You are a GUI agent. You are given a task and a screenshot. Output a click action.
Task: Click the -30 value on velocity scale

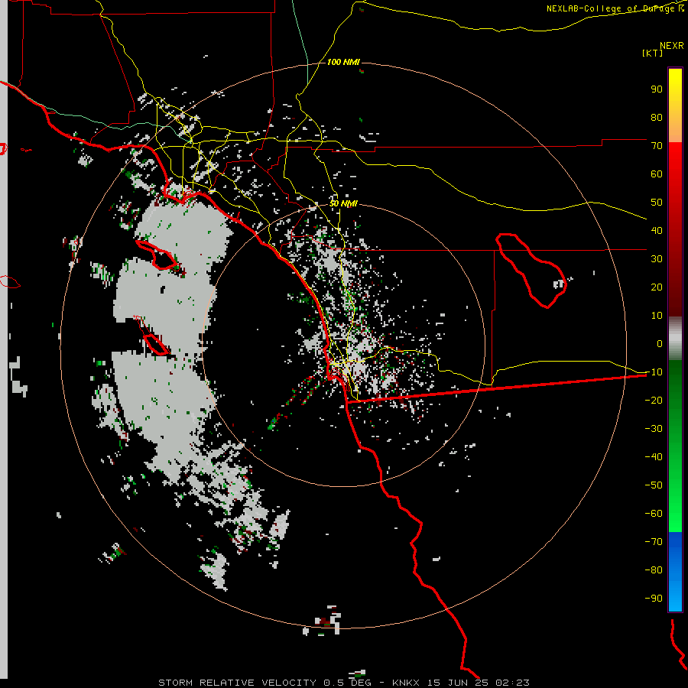pyautogui.click(x=654, y=429)
